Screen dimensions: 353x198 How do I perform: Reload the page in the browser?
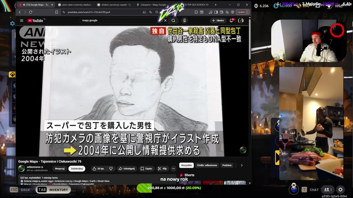[x=31, y=12]
